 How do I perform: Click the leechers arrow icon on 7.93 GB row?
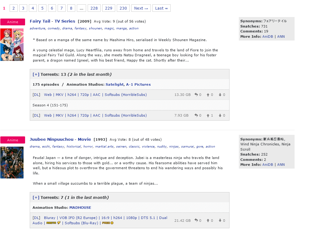point(220,116)
